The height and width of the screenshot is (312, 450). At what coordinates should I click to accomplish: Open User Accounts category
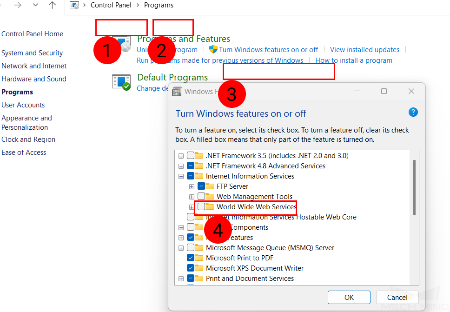(x=23, y=105)
